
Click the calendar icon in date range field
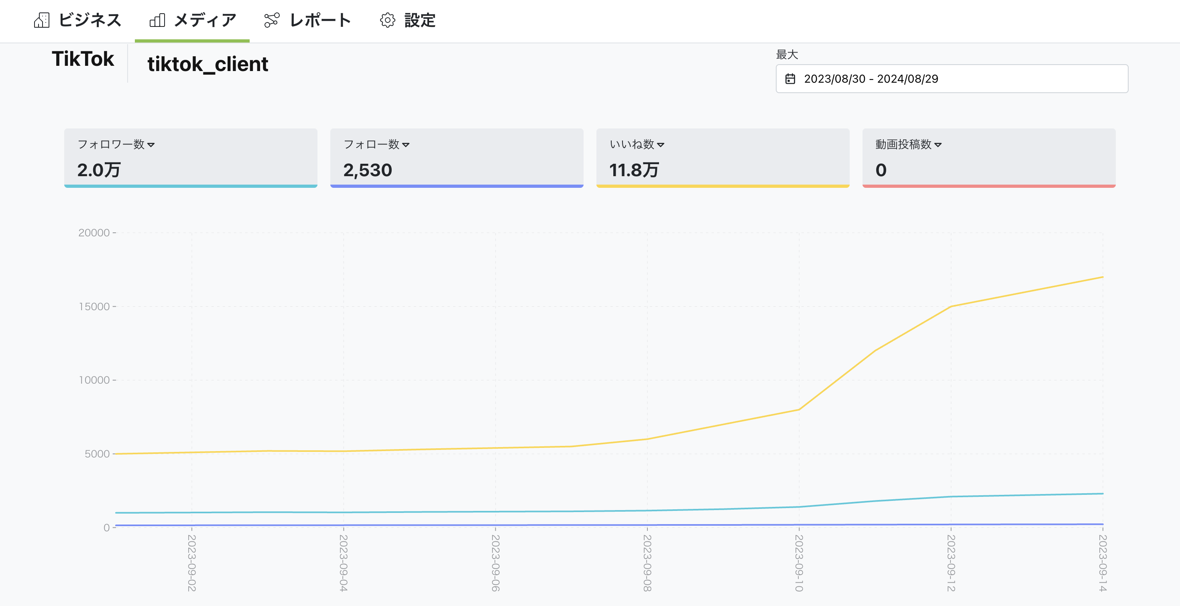(x=790, y=79)
